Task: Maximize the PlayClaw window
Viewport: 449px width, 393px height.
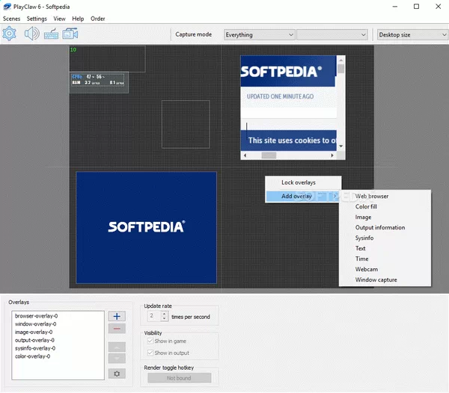Action: [416, 7]
